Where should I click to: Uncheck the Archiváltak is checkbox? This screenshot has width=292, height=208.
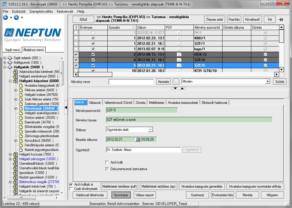click(71, 184)
